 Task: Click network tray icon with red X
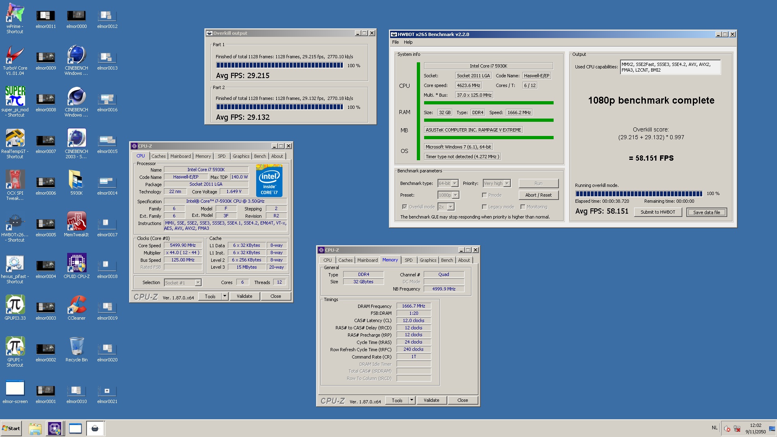(737, 429)
